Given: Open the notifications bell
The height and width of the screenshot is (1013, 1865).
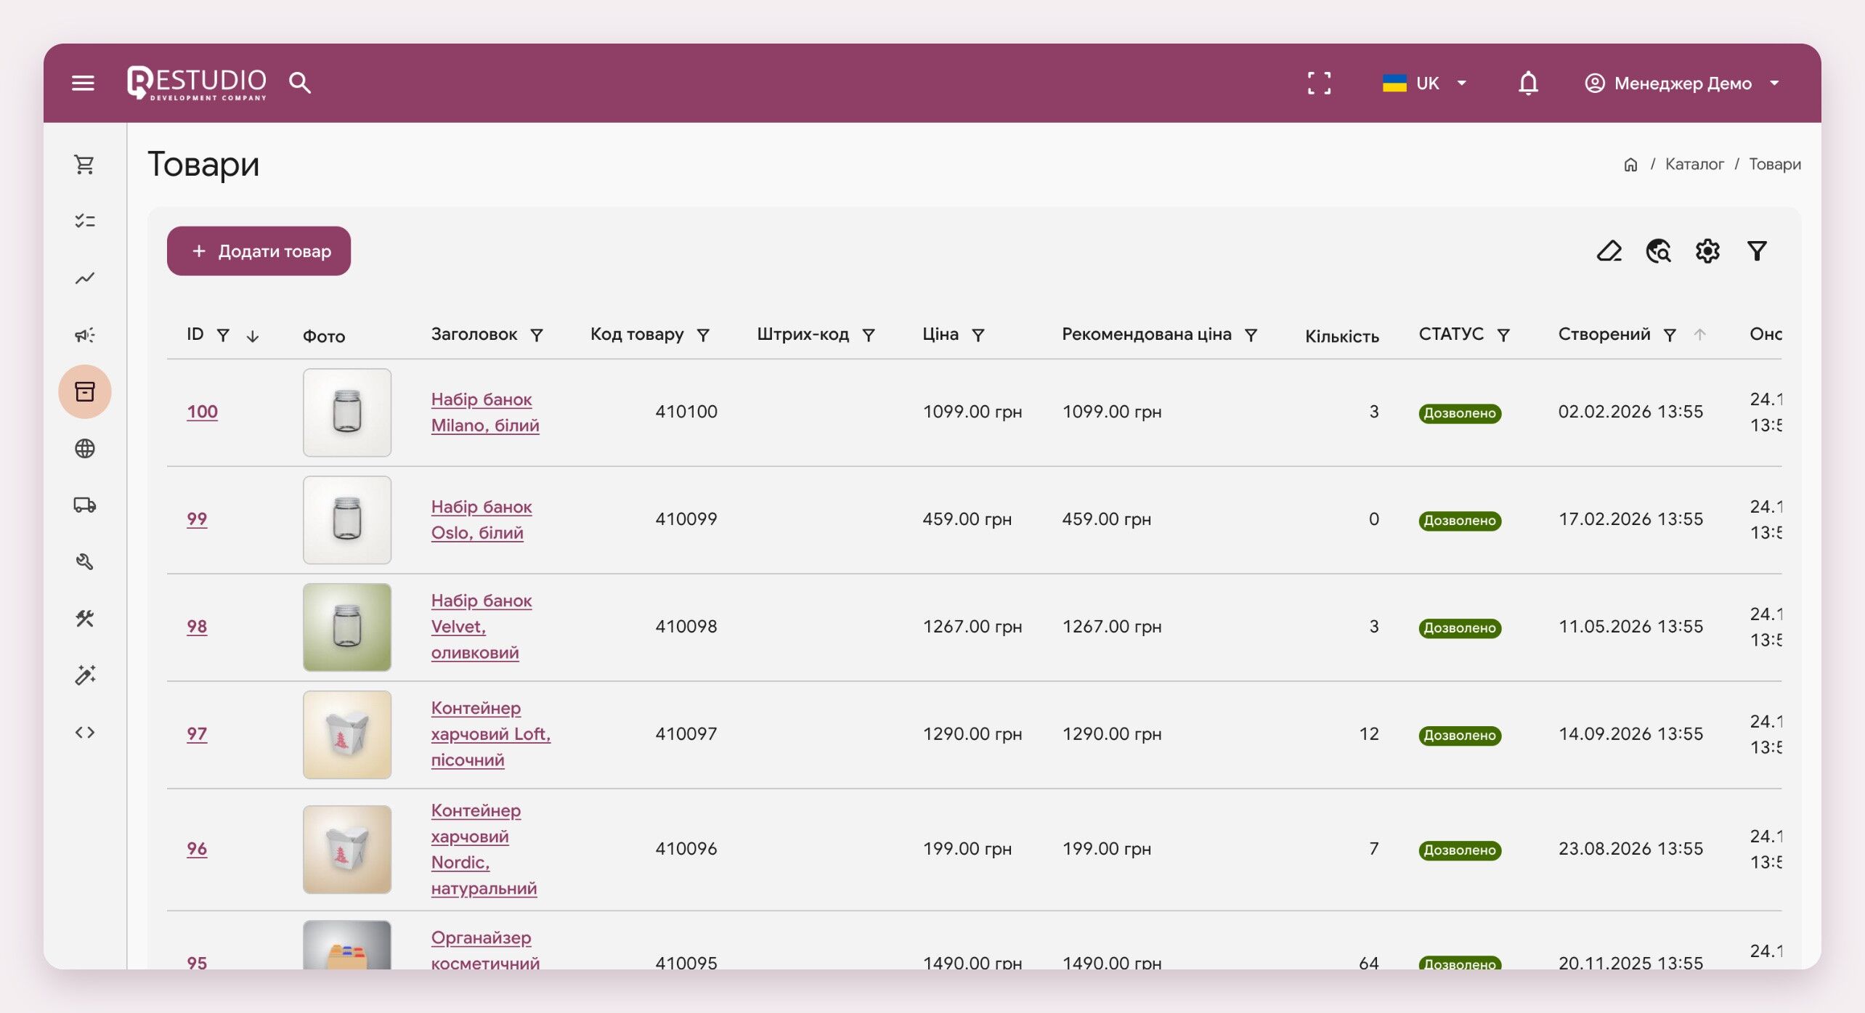Looking at the screenshot, I should 1528,83.
